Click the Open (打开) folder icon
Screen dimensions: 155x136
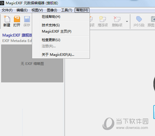coord(17,19)
